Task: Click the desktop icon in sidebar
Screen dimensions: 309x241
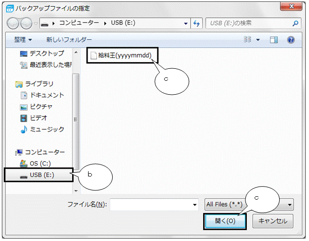Action: tap(24, 54)
